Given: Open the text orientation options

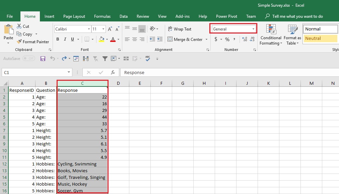Looking at the screenshot, I should (154, 29).
